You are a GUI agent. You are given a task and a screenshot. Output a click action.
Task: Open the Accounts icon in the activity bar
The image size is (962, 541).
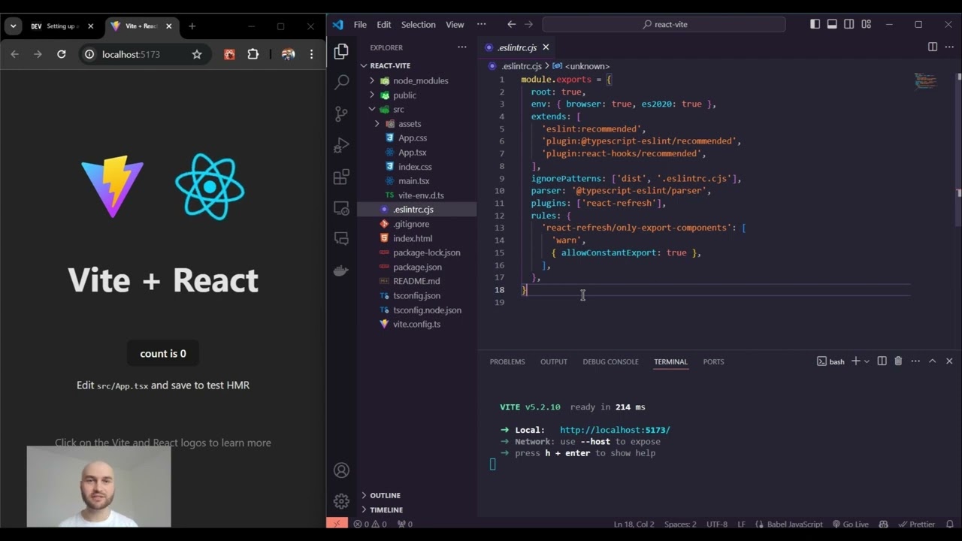tap(341, 470)
